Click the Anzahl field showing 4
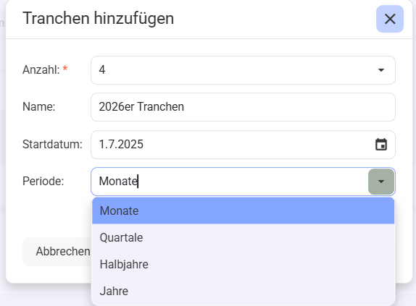Viewport: 416px width, 306px height. 243,70
